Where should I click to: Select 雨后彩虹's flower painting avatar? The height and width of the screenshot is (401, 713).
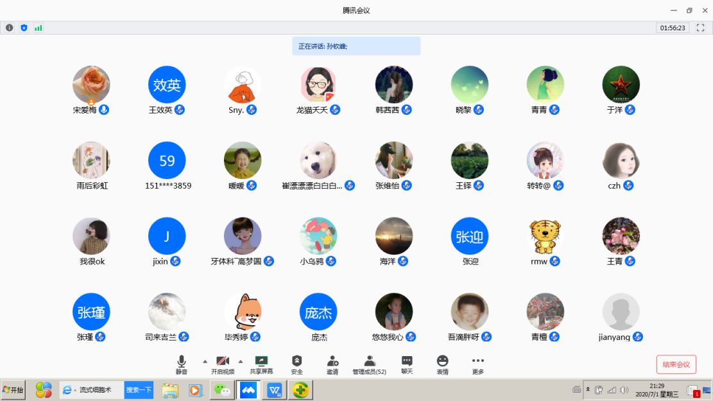point(91,160)
